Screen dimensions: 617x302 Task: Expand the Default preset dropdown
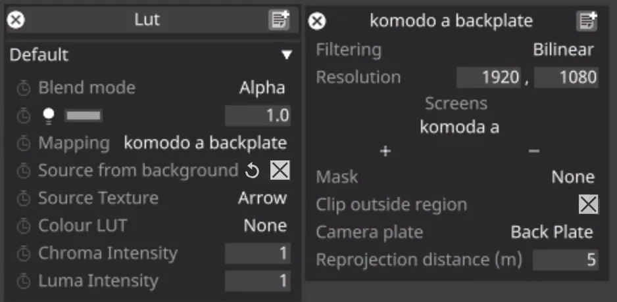click(x=286, y=55)
